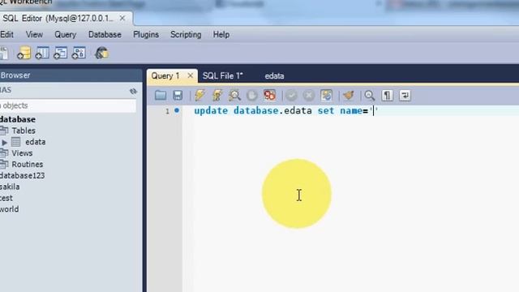Click the reconnect to DBMS icon

tap(101, 53)
